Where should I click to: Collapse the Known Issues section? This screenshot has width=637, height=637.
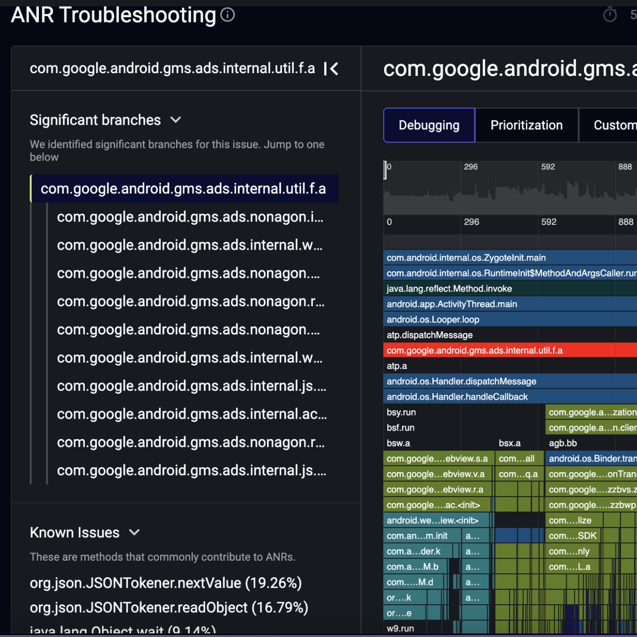tap(134, 533)
